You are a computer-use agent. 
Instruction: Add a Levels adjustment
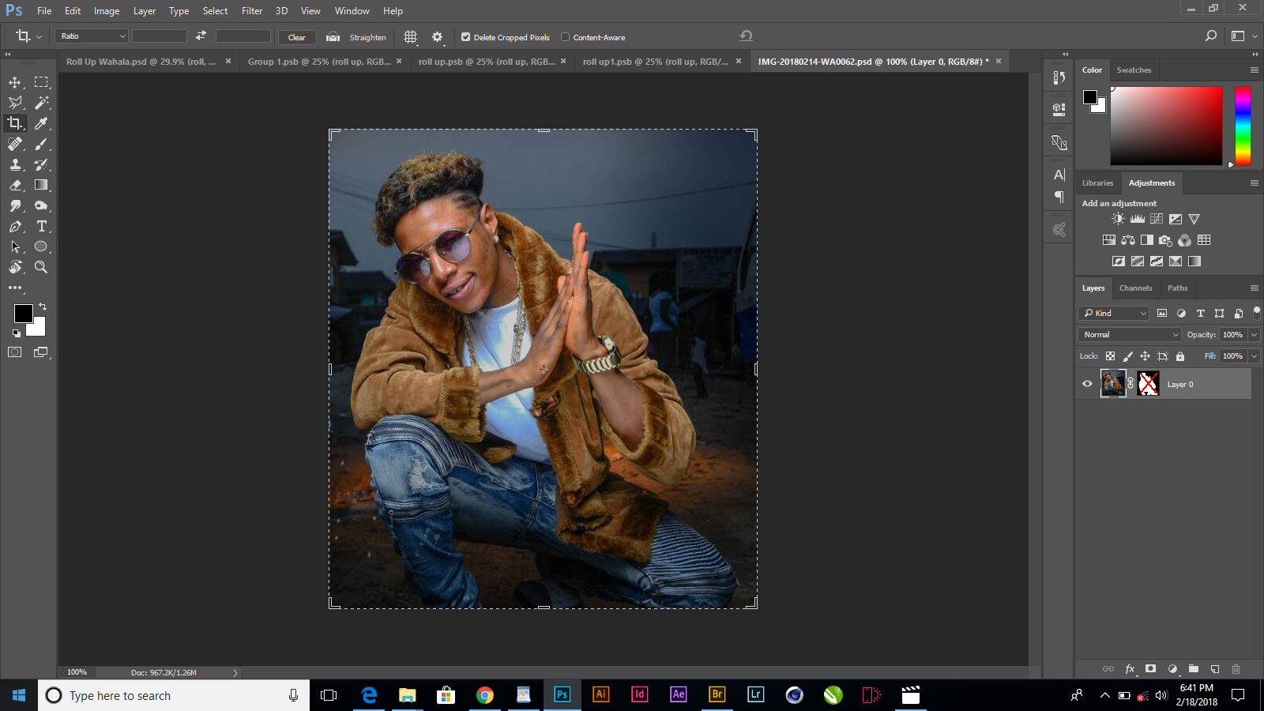click(x=1138, y=219)
